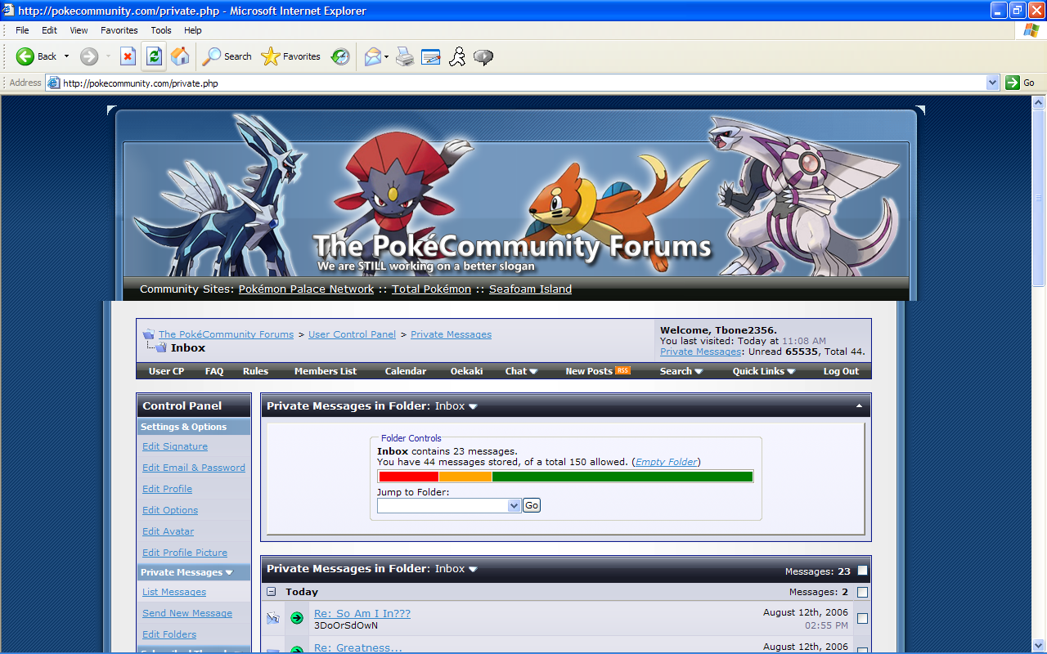Click the Windows flag logo in menu bar
Image resolution: width=1047 pixels, height=654 pixels.
1031,30
